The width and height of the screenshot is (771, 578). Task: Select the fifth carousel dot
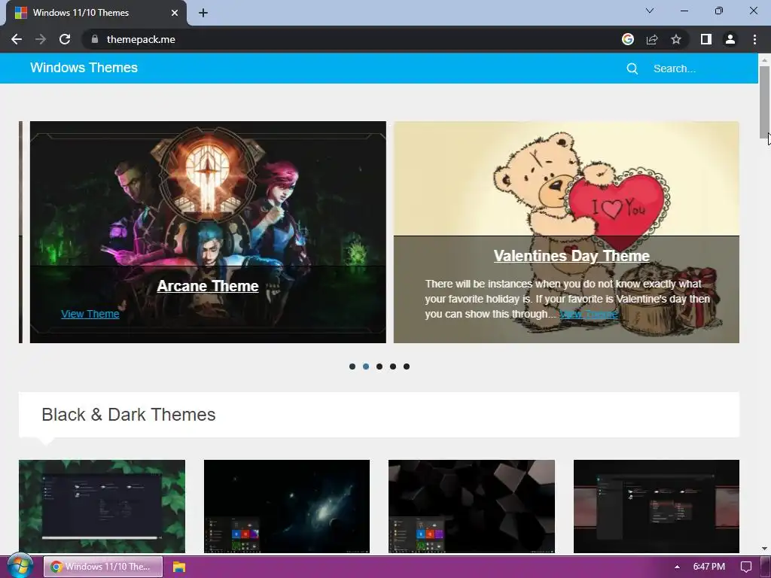click(406, 367)
